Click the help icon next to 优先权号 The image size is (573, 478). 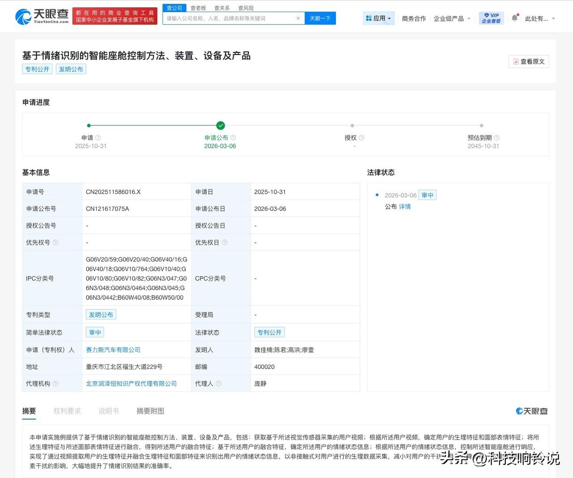coord(55,242)
